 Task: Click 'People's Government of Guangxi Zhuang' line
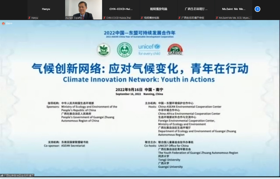pos(88,117)
